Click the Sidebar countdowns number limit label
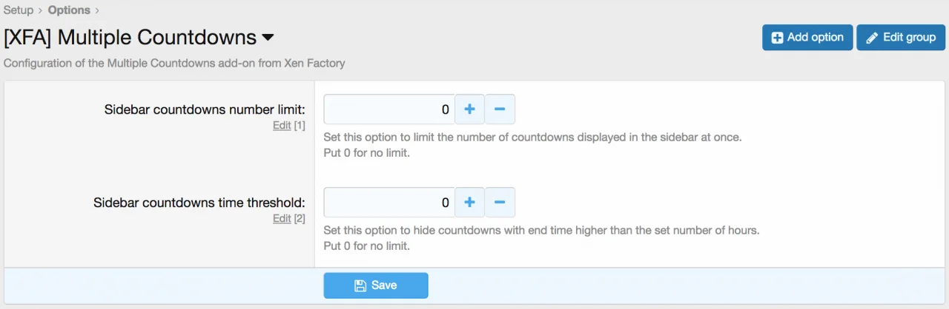 click(205, 109)
